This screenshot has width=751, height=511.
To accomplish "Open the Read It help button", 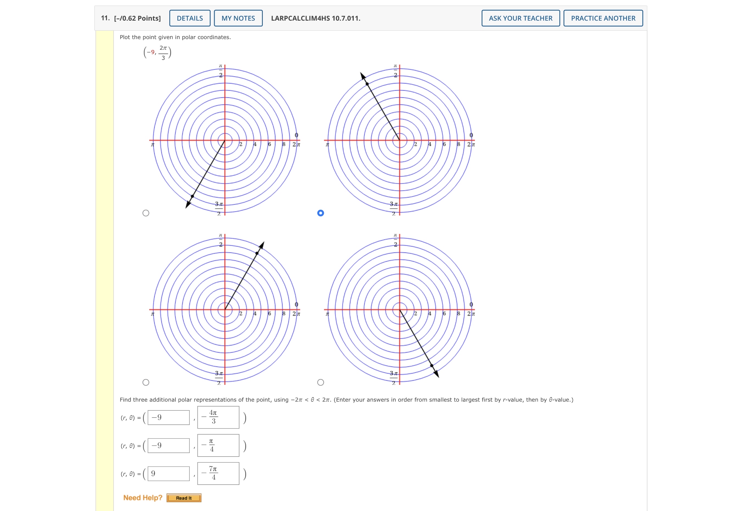I will (x=184, y=498).
